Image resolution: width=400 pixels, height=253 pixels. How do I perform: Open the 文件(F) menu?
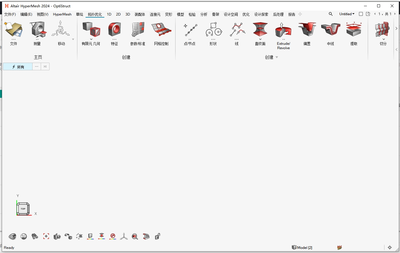(10, 14)
